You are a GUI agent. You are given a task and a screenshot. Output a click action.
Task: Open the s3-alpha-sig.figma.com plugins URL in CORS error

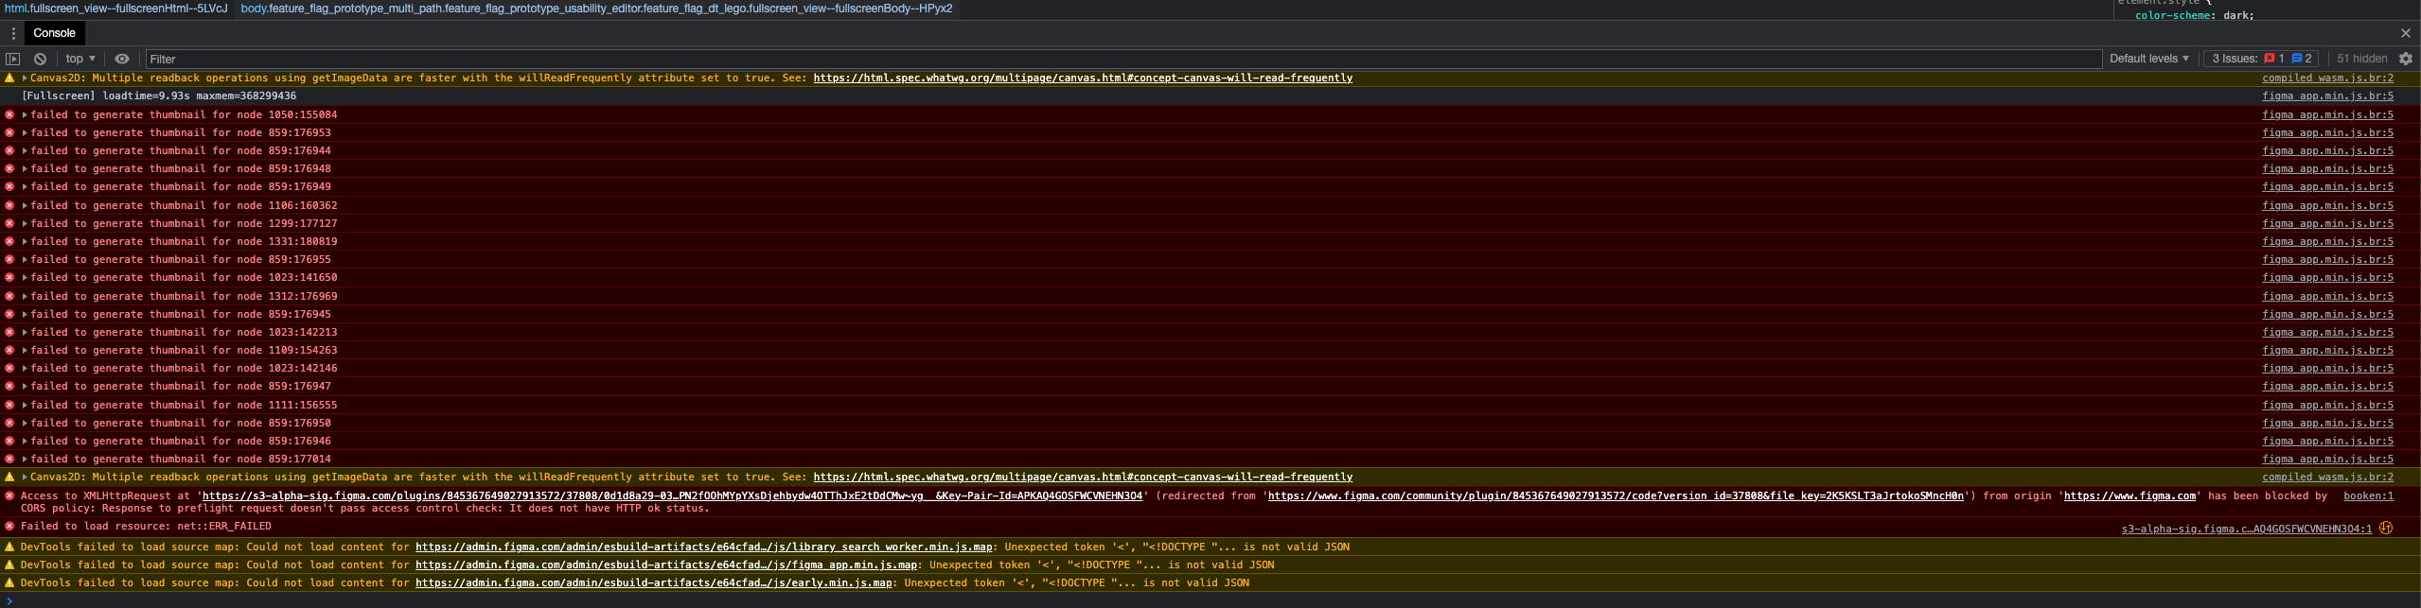coord(672,496)
